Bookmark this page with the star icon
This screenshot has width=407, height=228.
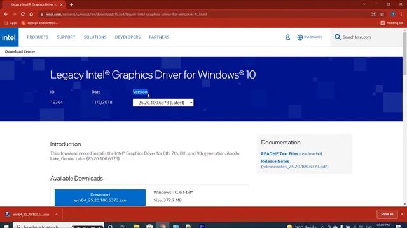[x=382, y=14]
